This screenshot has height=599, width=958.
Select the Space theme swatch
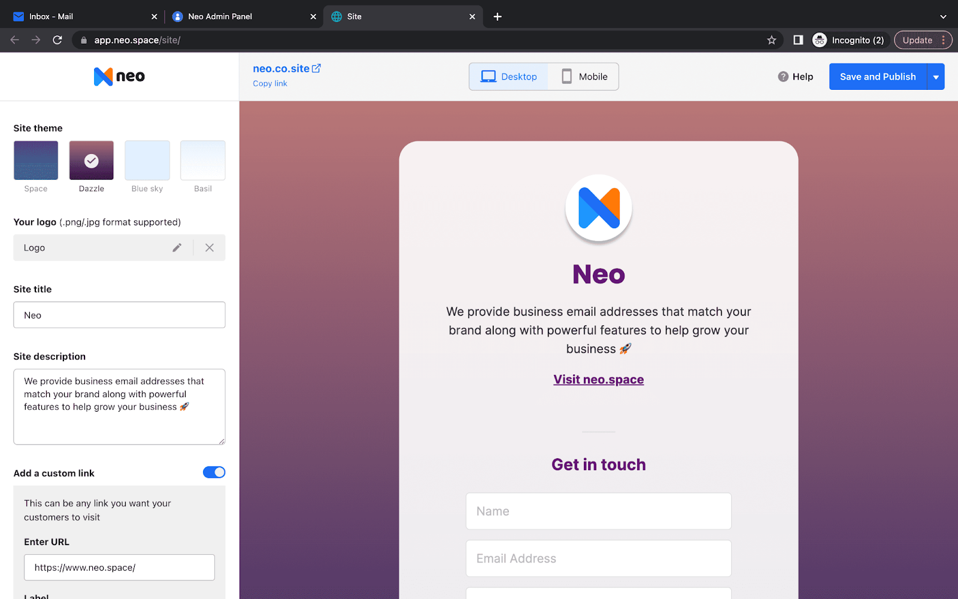36,160
